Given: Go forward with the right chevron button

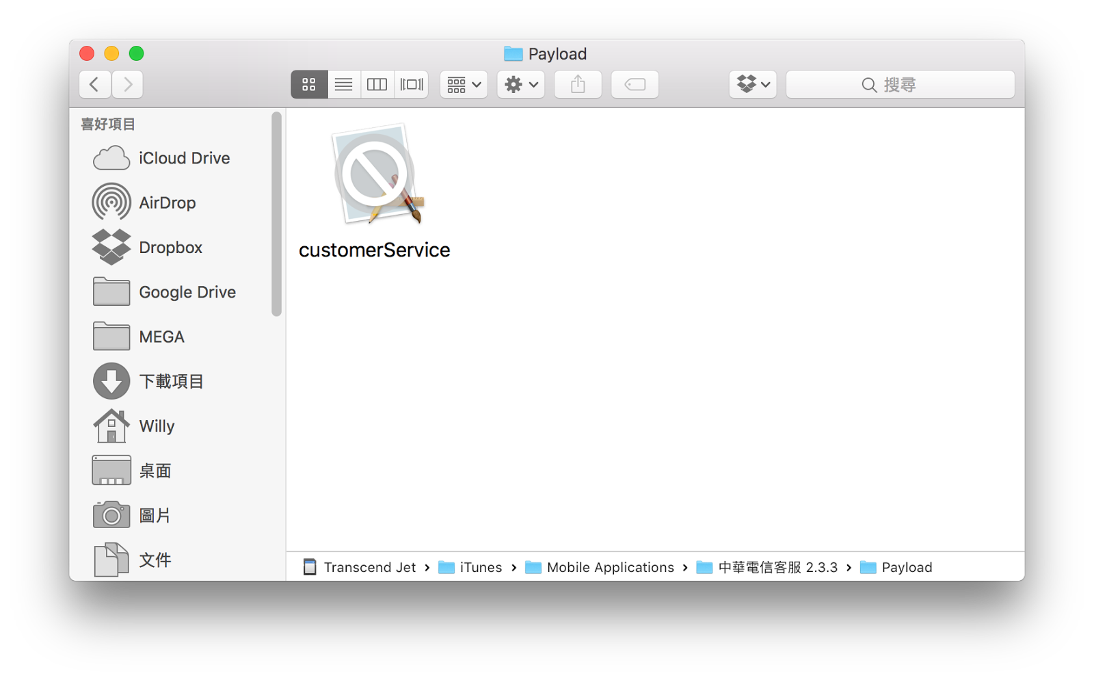Looking at the screenshot, I should (128, 85).
